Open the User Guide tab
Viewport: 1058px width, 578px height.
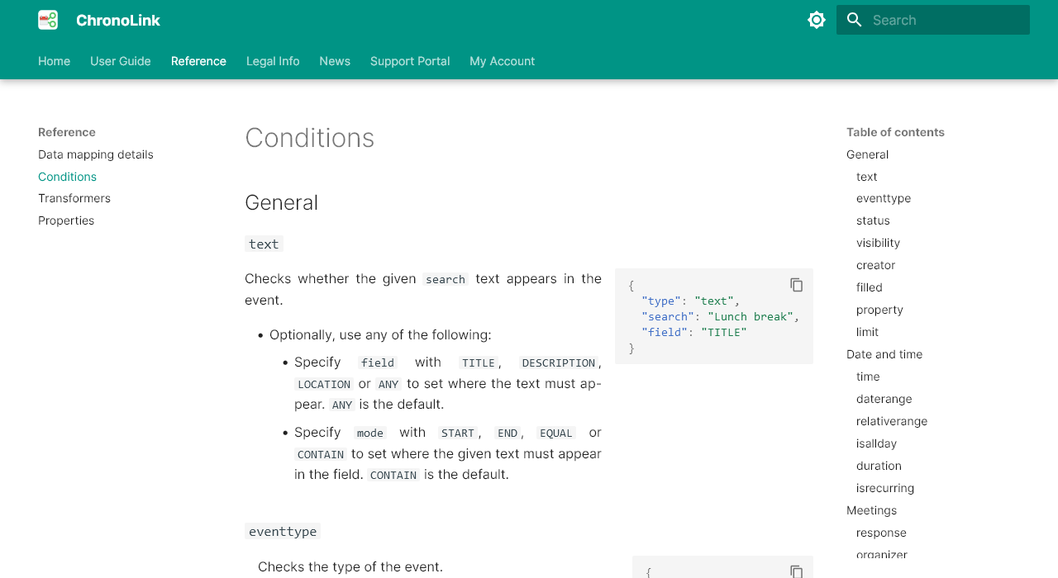121,61
